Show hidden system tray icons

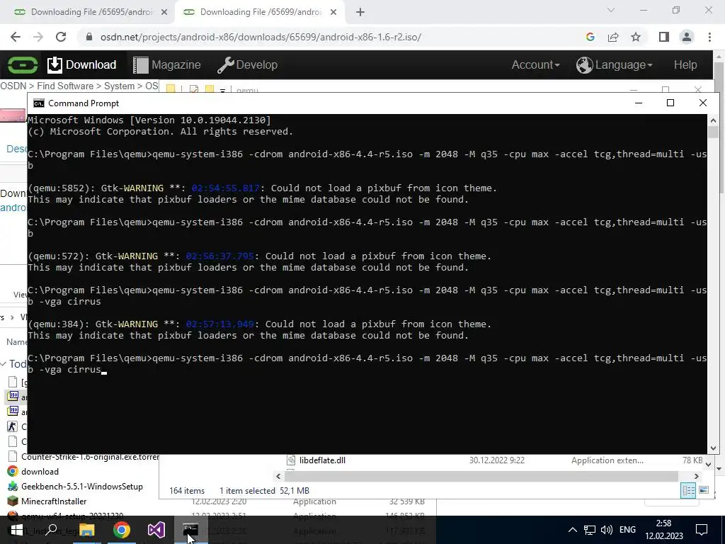point(572,530)
